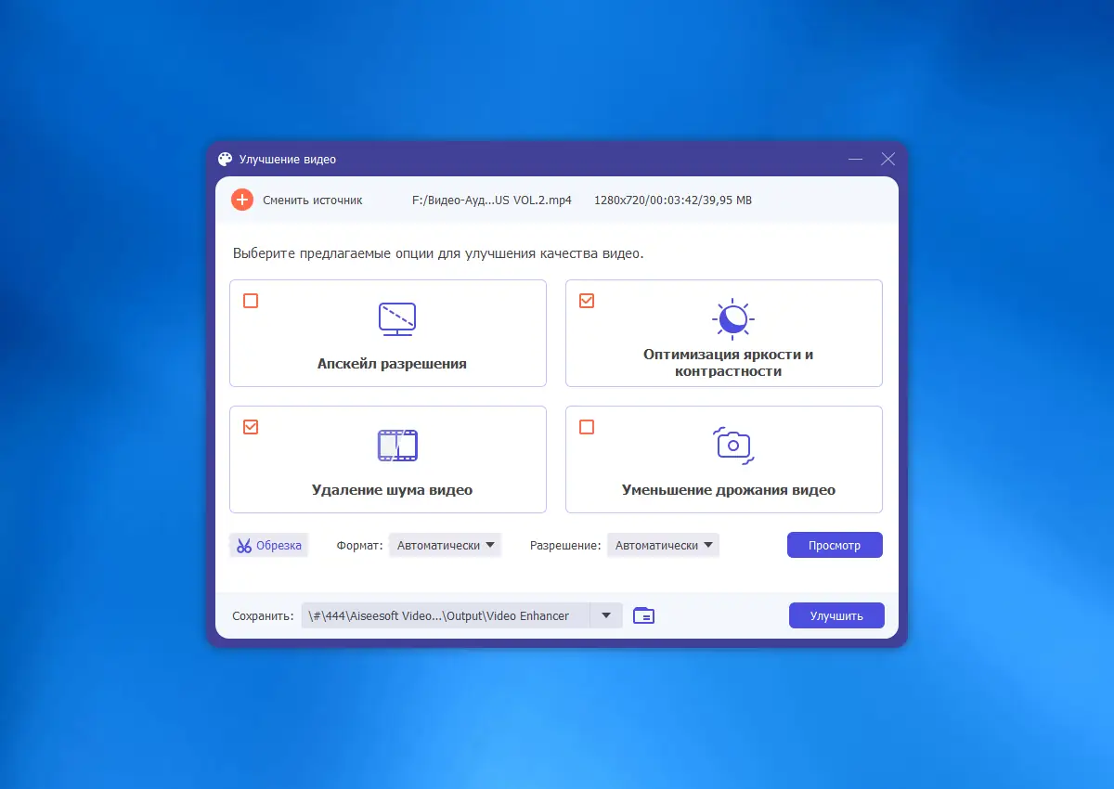Enable Уменьшение дрожания видео checkbox
Screen dimensions: 1114x789
586,427
